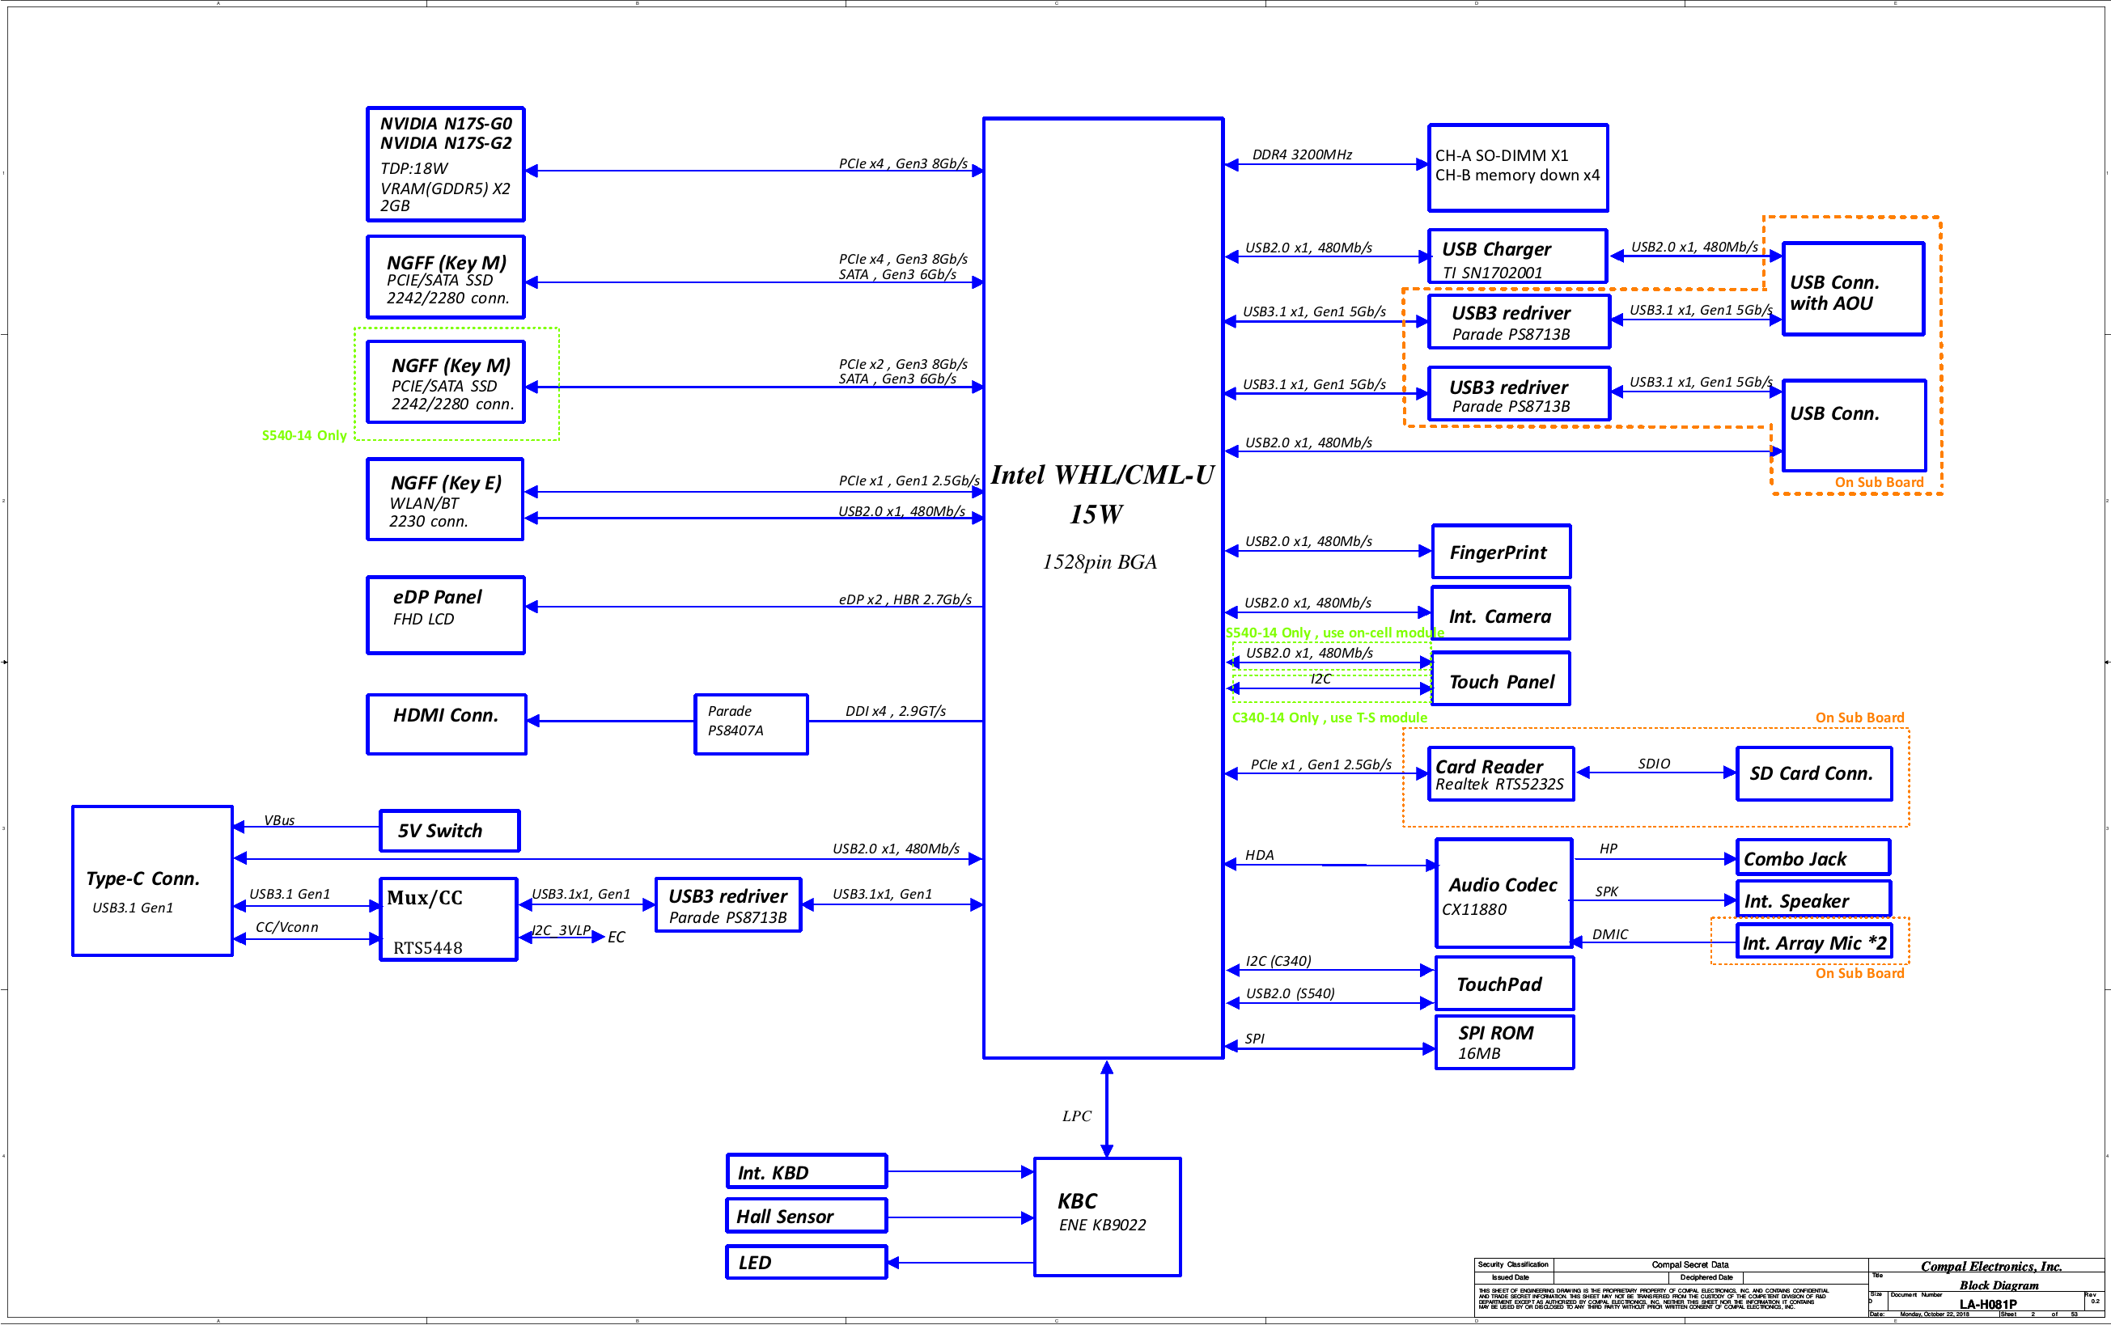Select the Mux/CC RTS5448 block
This screenshot has height=1325, width=2111.
(447, 919)
